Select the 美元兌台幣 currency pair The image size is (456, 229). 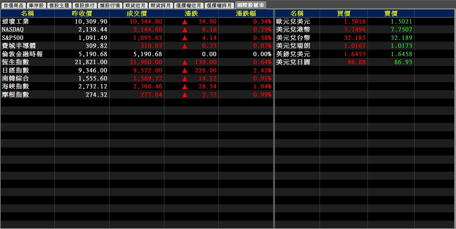[293, 38]
